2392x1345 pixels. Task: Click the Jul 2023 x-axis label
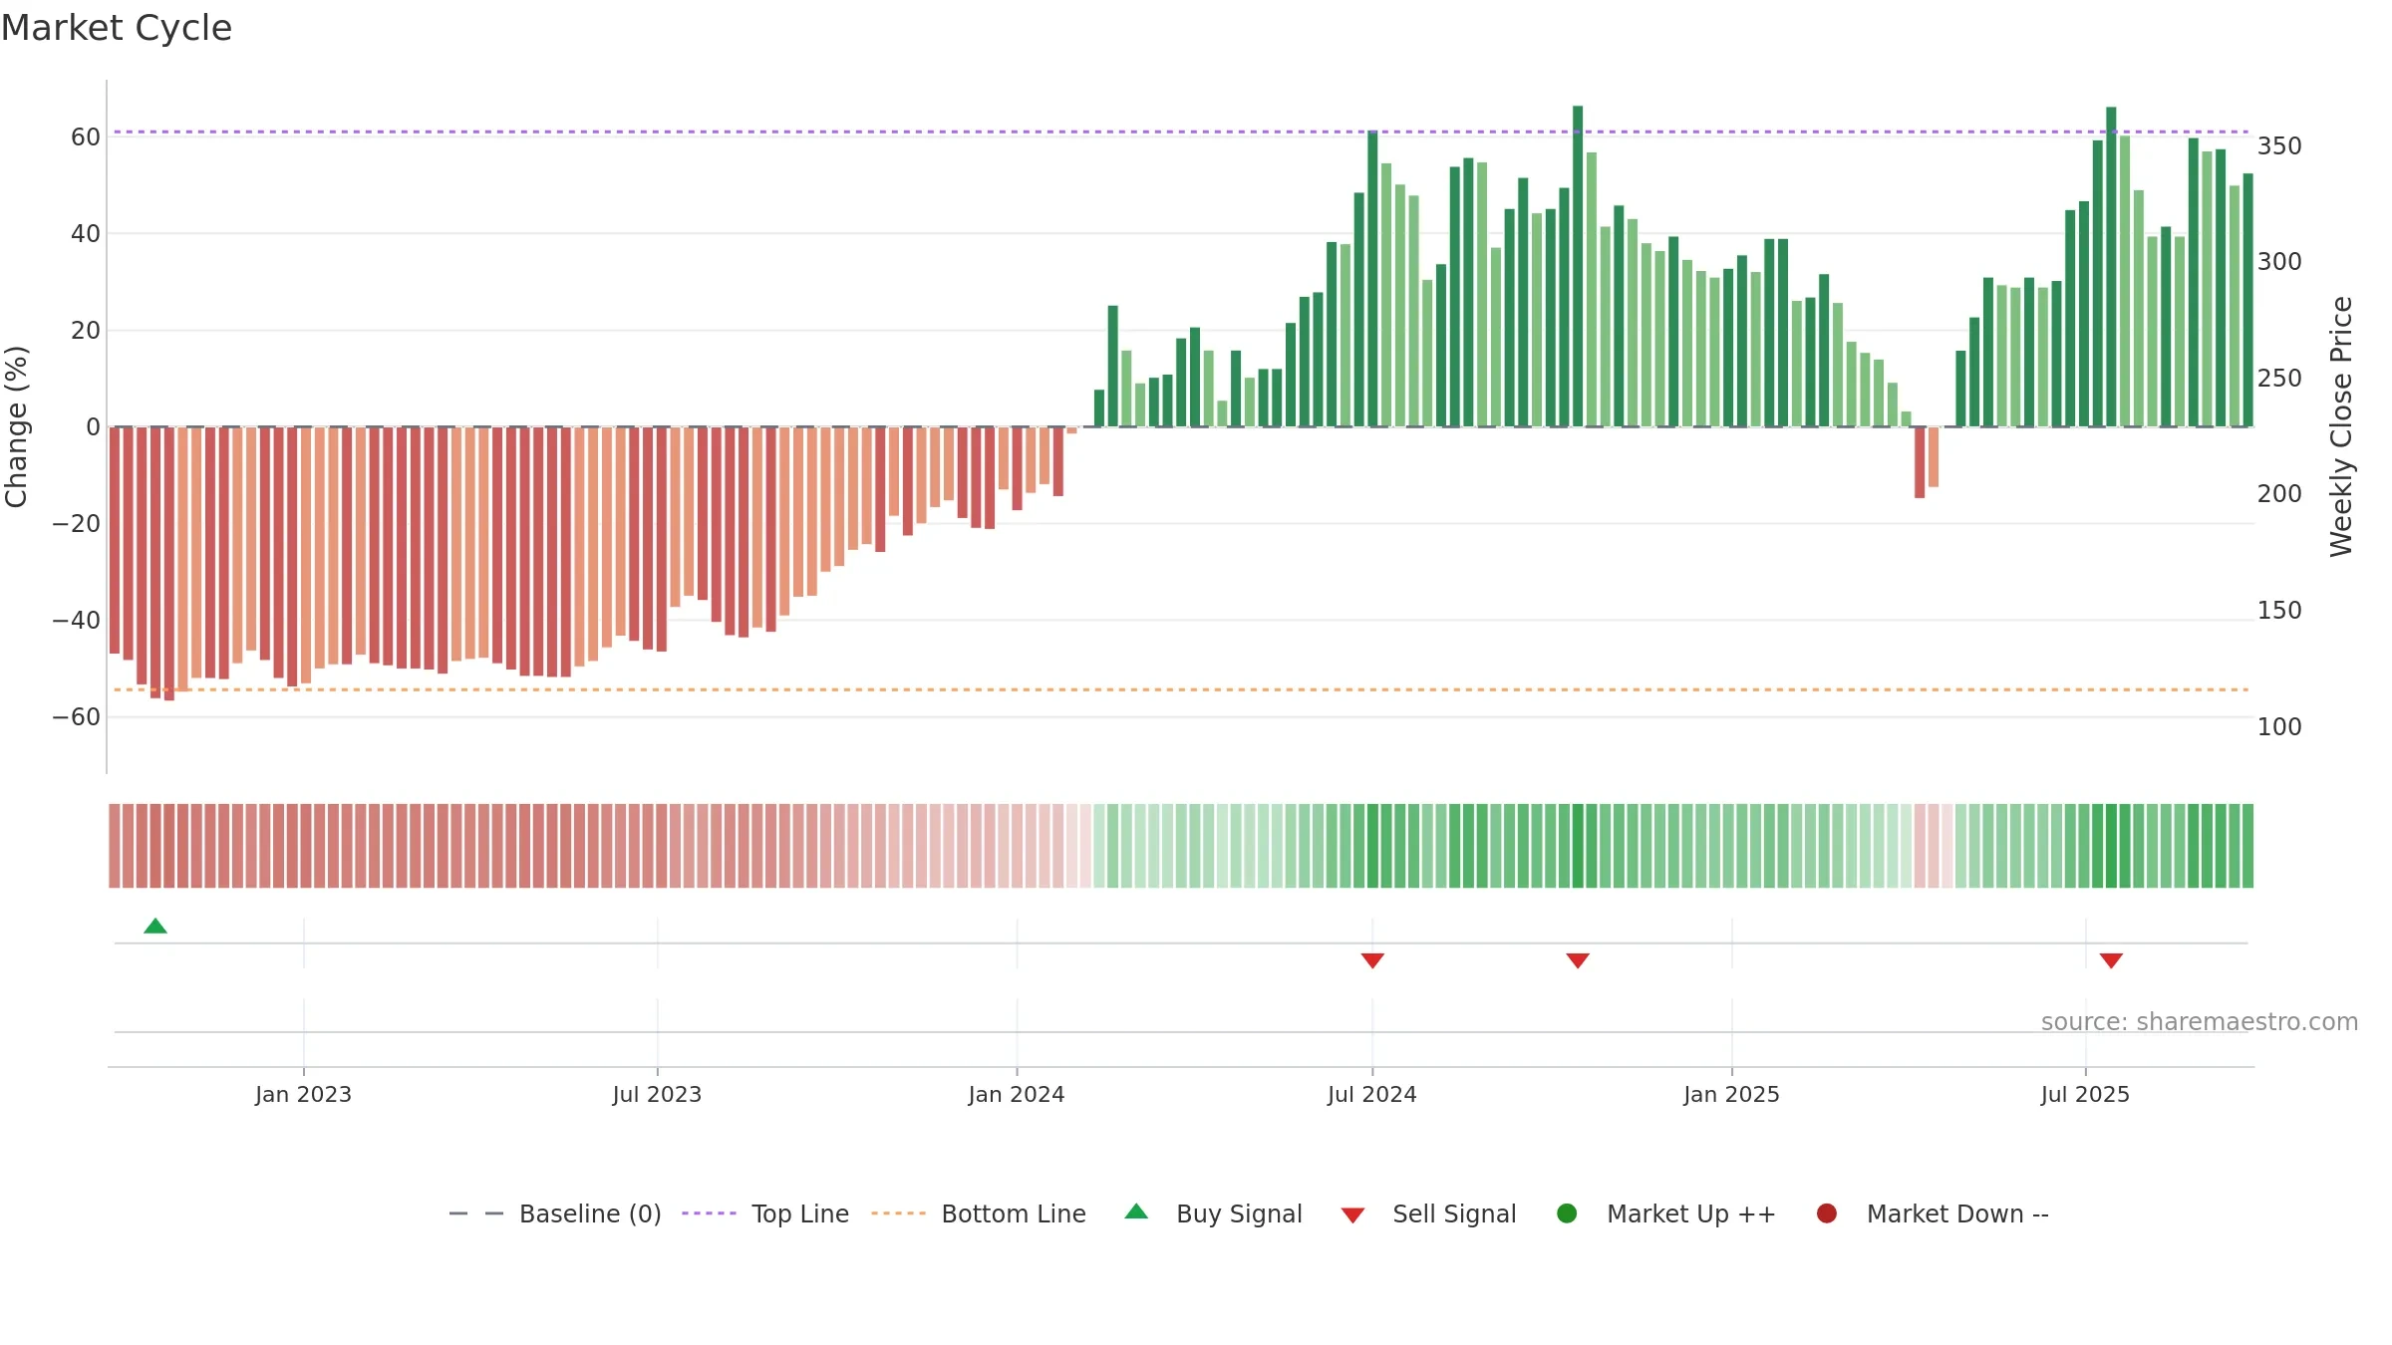657,1094
